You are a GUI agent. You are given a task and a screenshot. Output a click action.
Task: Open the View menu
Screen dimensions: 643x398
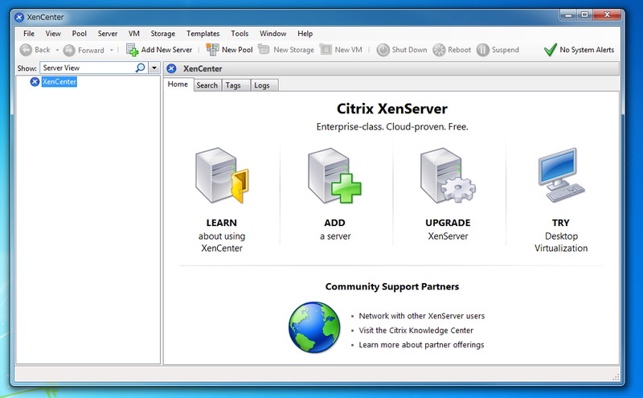(x=53, y=34)
